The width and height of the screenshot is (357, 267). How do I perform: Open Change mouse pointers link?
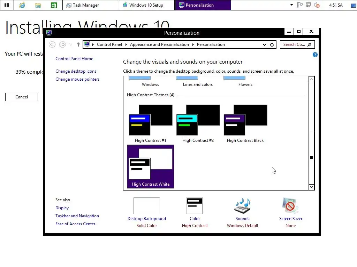pos(77,79)
